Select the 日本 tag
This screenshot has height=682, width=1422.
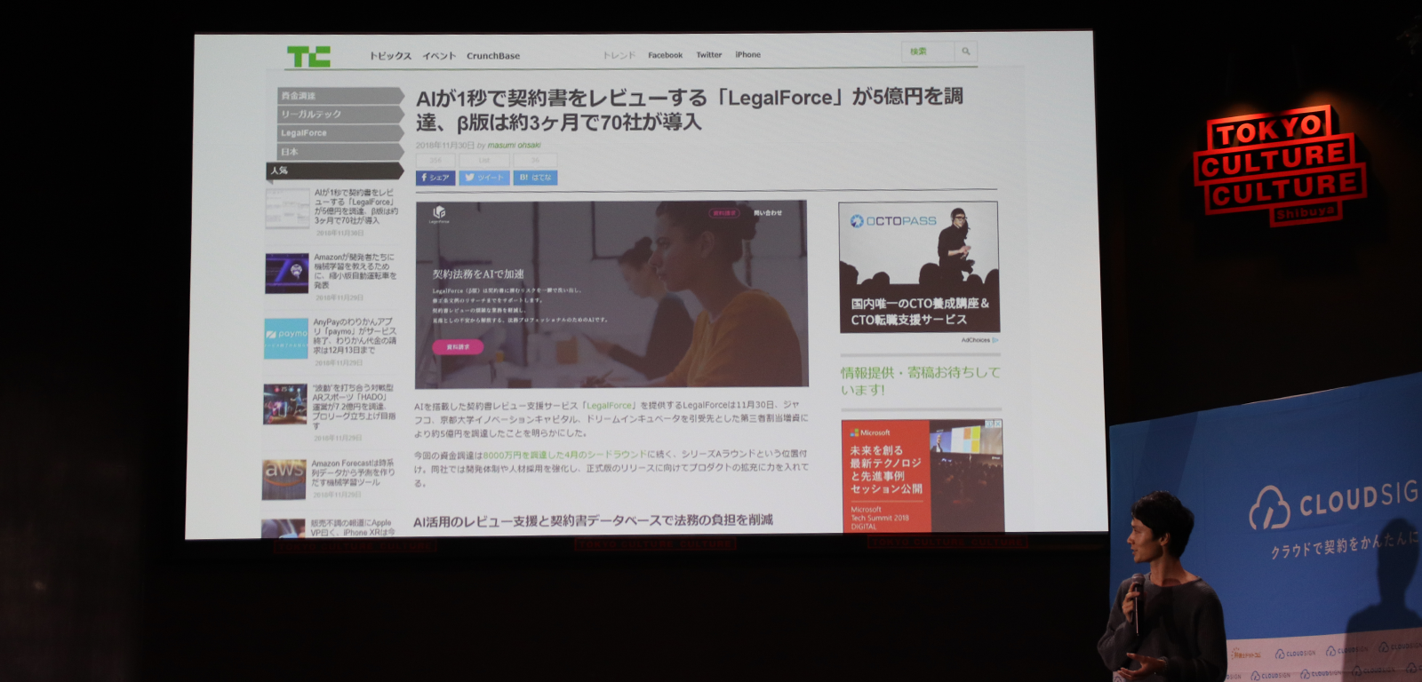[x=340, y=152]
